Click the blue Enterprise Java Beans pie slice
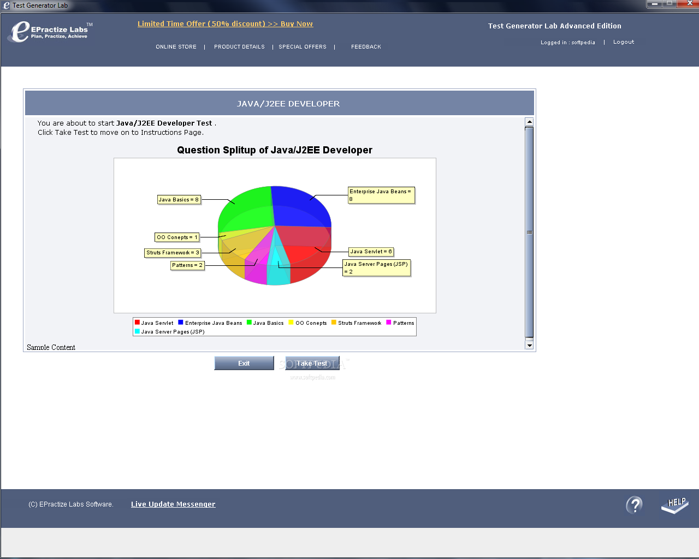This screenshot has height=559, width=699. pyautogui.click(x=300, y=207)
